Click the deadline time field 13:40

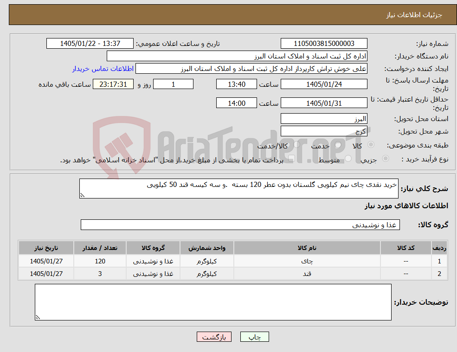(236, 84)
